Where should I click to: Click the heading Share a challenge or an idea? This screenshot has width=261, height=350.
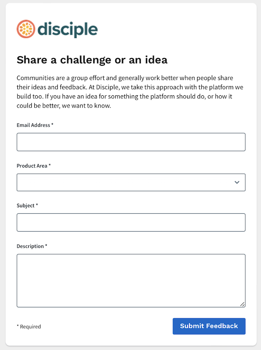pyautogui.click(x=92, y=60)
